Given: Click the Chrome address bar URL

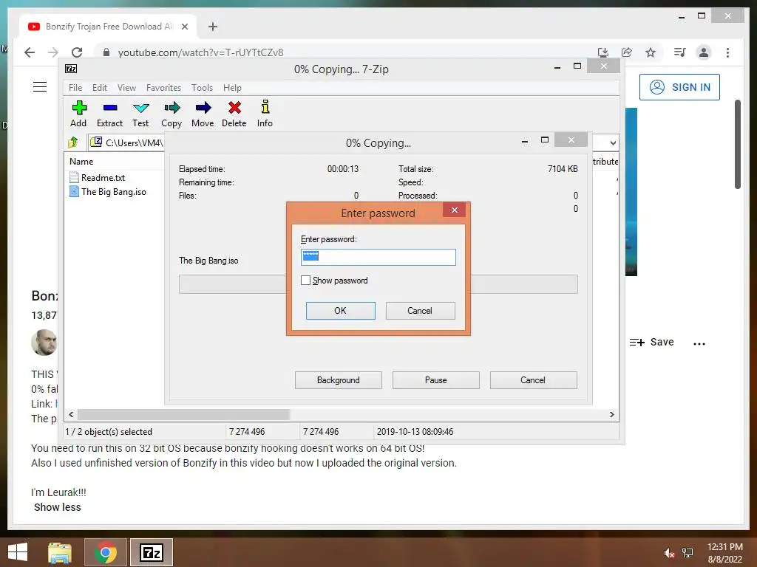Looking at the screenshot, I should [x=201, y=52].
